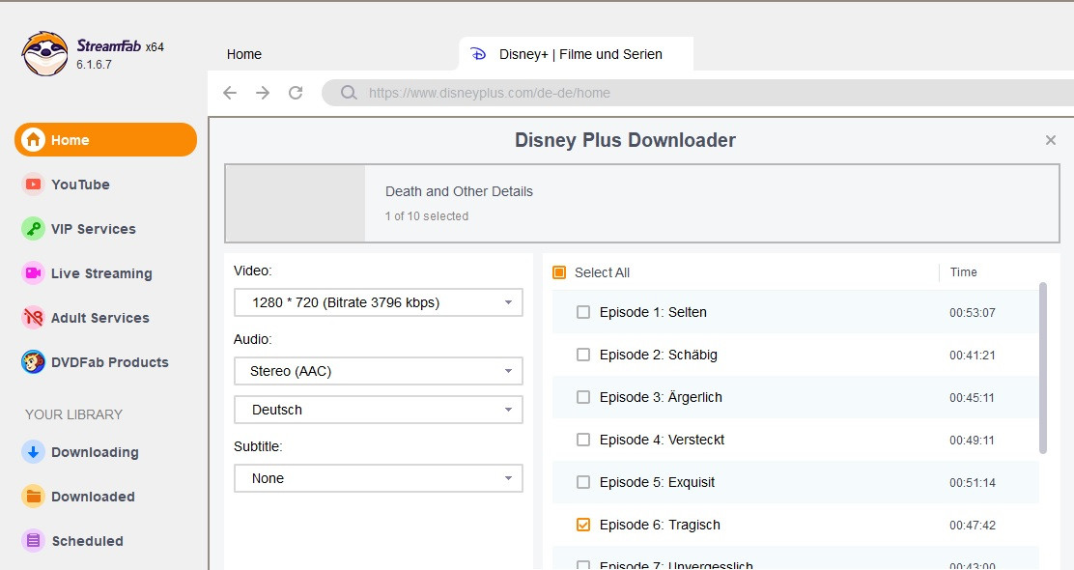Click Episode 1: Selten title
The width and height of the screenshot is (1074, 570).
(x=653, y=312)
